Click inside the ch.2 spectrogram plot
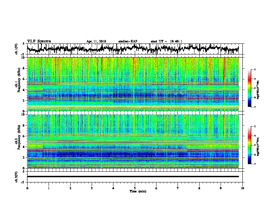The width and height of the screenshot is (273, 211). coord(133,141)
